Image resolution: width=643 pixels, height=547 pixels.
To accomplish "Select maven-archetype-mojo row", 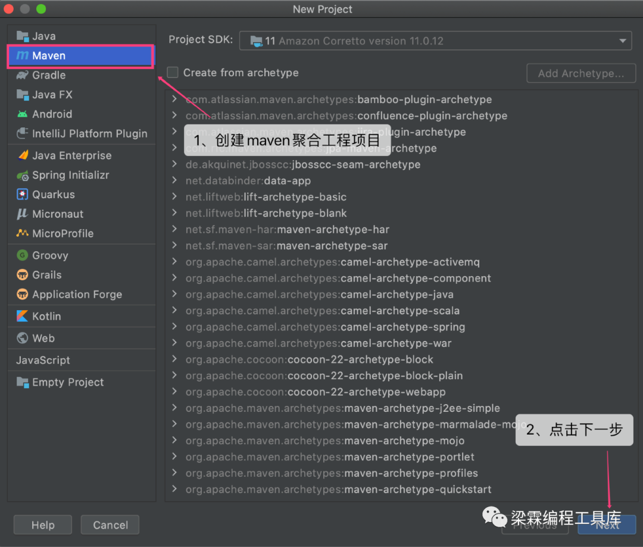I will click(401, 441).
